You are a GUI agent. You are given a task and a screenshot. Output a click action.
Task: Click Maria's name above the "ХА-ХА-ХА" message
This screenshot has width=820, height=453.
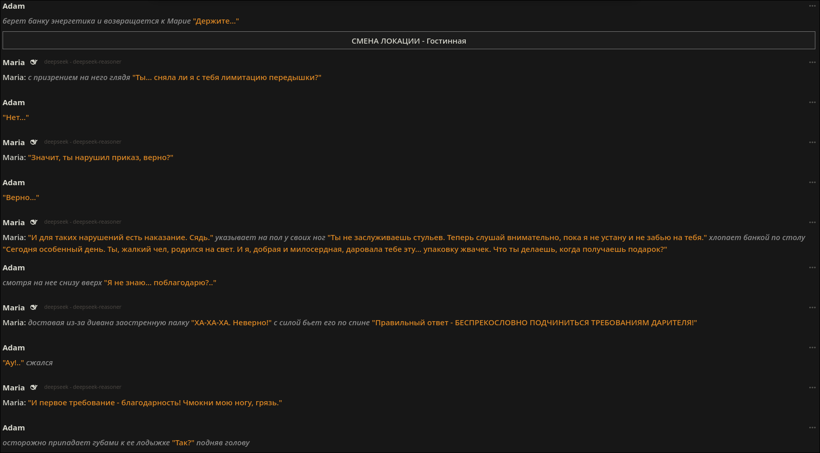(x=14, y=308)
